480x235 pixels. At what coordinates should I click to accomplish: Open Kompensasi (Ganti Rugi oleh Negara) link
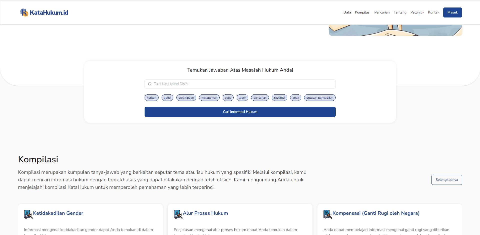coord(376,213)
